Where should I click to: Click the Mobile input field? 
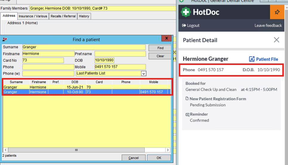coord(120,67)
